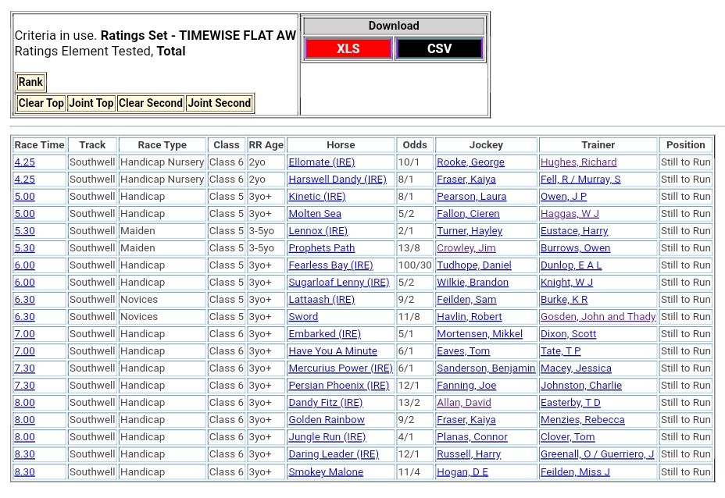The image size is (725, 498).
Task: Open horse Golden Rainbow link
Action: [x=327, y=420]
